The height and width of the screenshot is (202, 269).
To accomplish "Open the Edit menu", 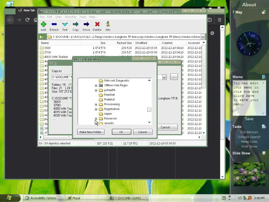I will 50,17.
